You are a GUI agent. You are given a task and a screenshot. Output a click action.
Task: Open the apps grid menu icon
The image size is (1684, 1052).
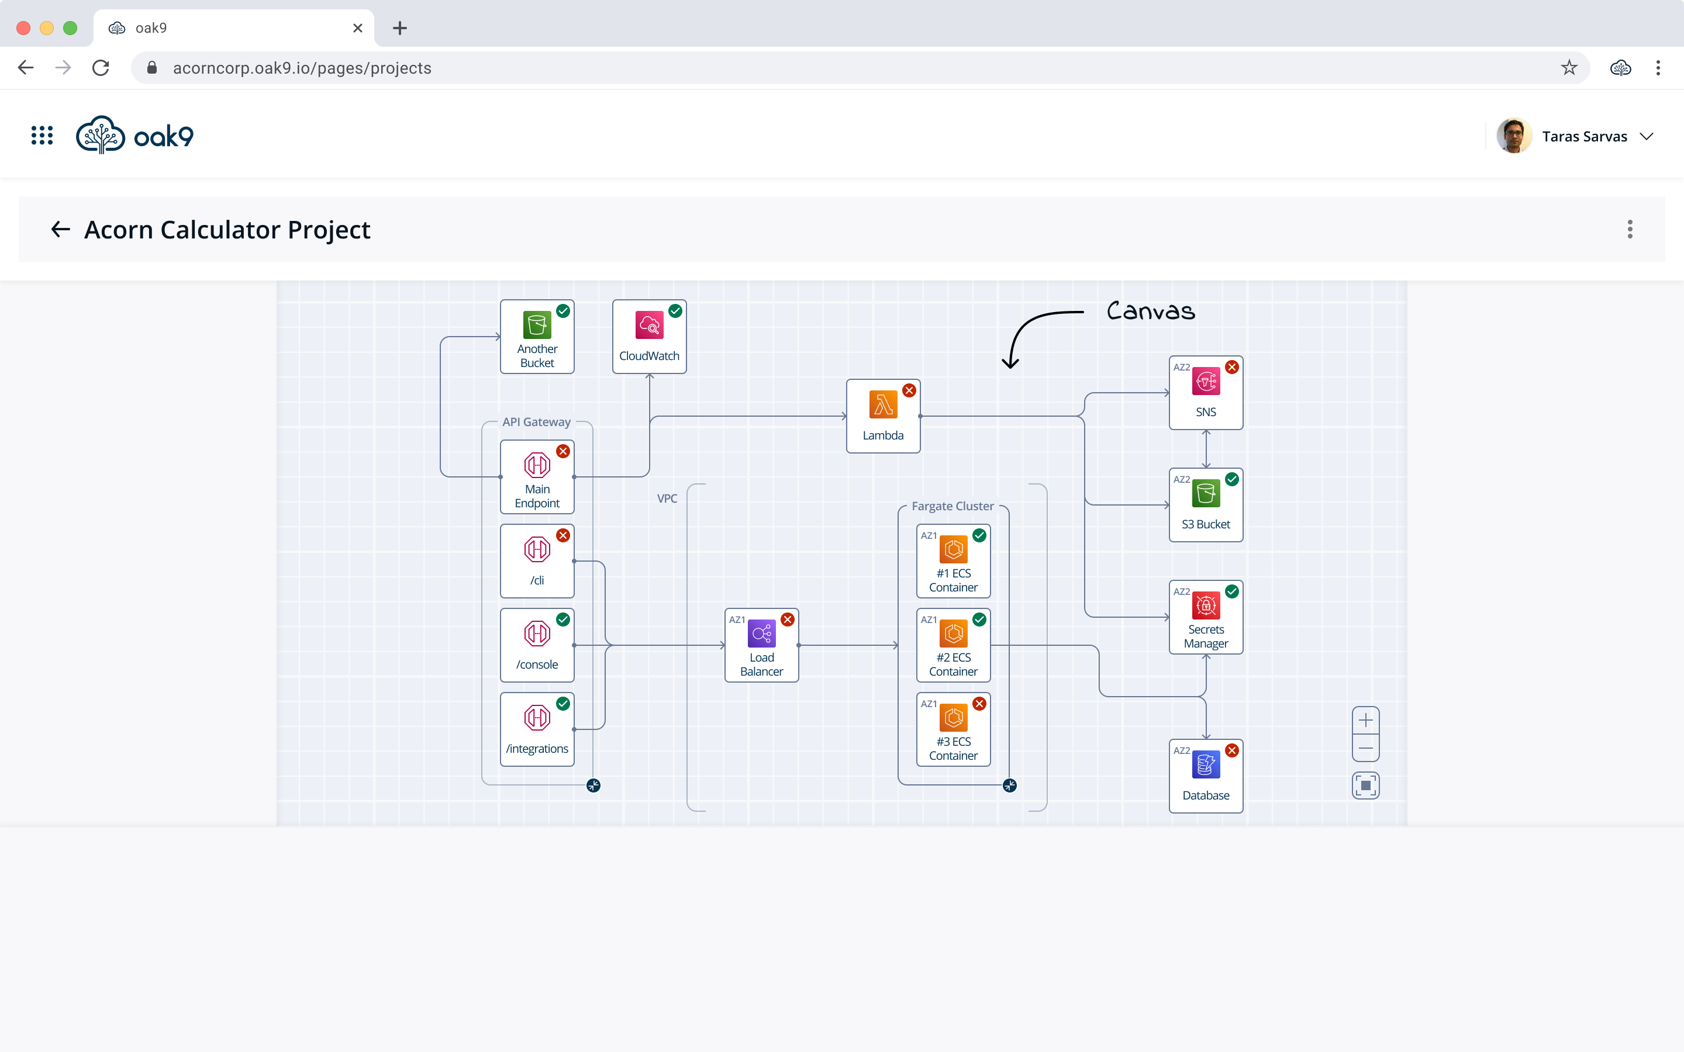tap(42, 136)
